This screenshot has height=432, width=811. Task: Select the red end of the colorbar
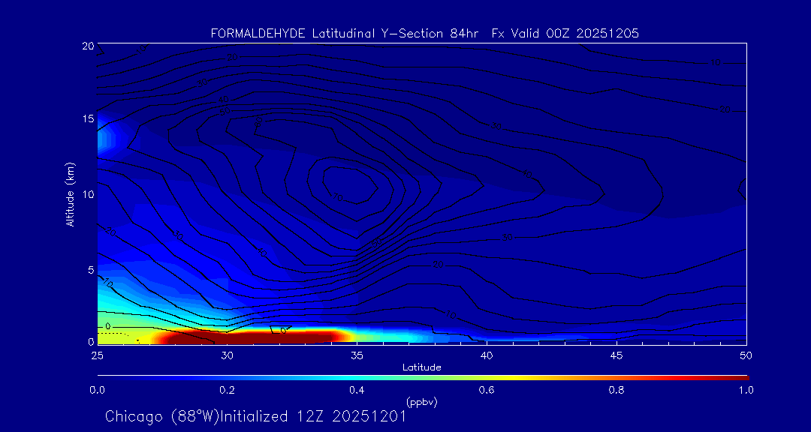(x=740, y=376)
